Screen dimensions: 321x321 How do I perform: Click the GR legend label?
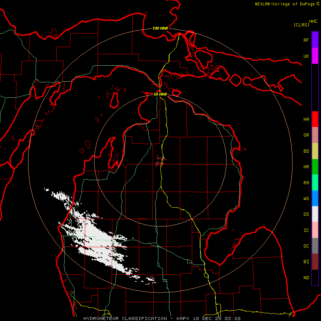tap(306, 135)
